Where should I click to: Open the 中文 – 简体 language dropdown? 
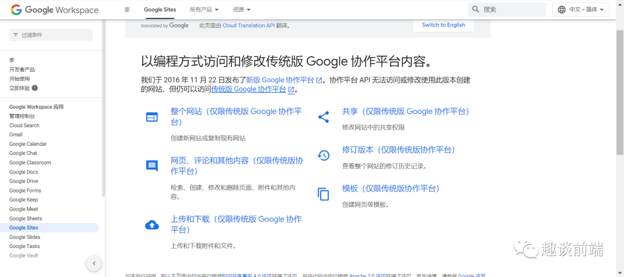click(581, 10)
